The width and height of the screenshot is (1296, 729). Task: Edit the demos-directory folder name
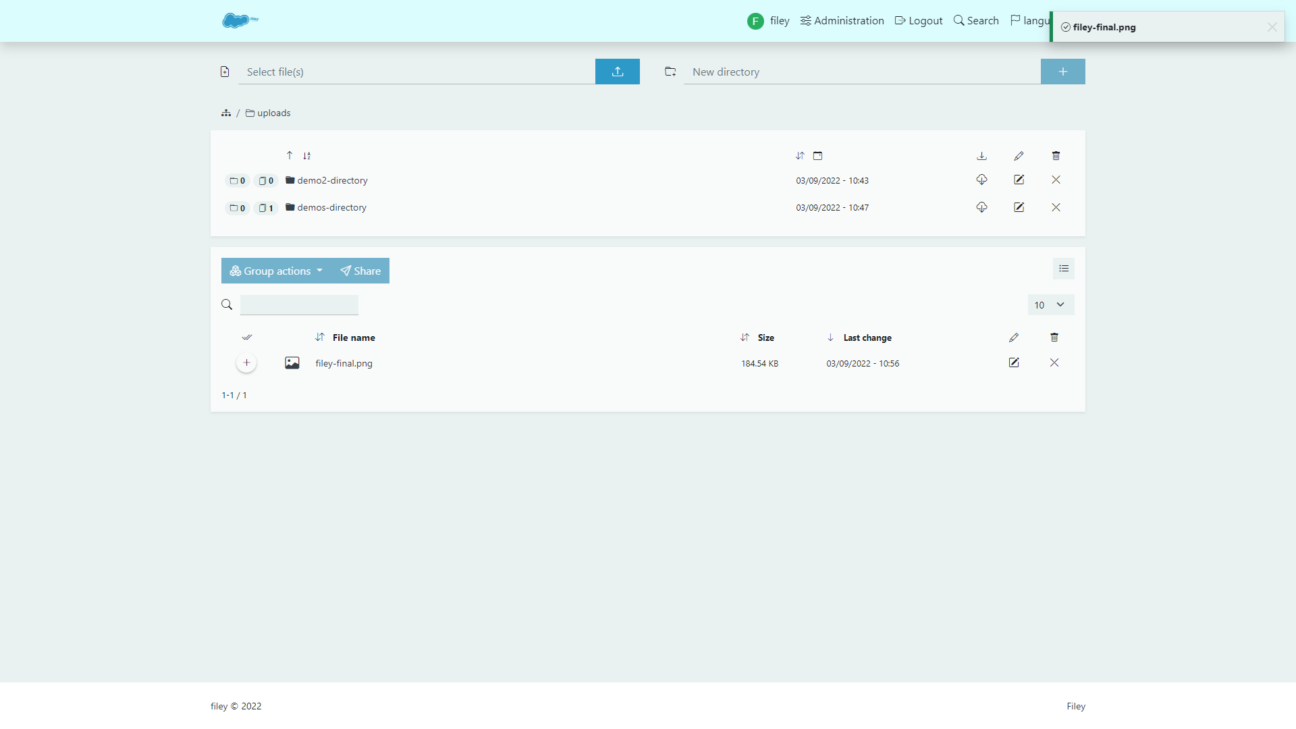[x=1019, y=207]
